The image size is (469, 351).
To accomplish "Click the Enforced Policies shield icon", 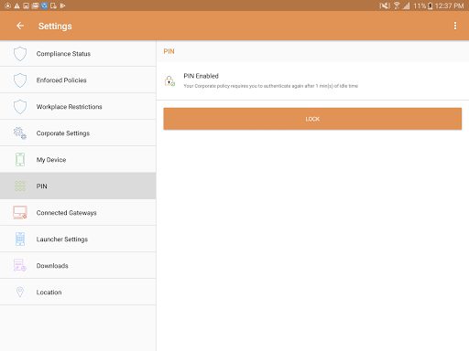I will (x=20, y=80).
